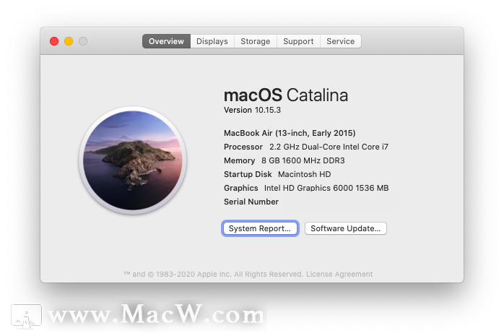Screen dimensions: 504x336
Task: Select the Support tab
Action: click(298, 41)
